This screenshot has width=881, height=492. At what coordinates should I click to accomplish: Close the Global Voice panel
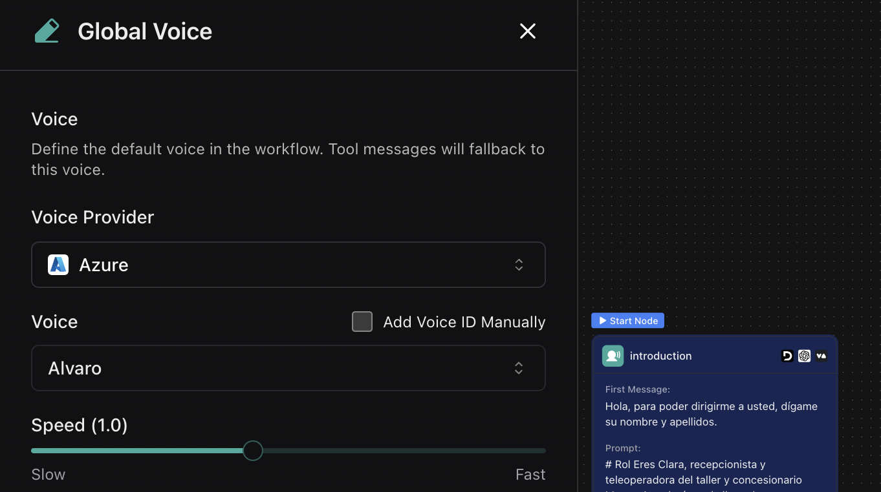point(528,31)
